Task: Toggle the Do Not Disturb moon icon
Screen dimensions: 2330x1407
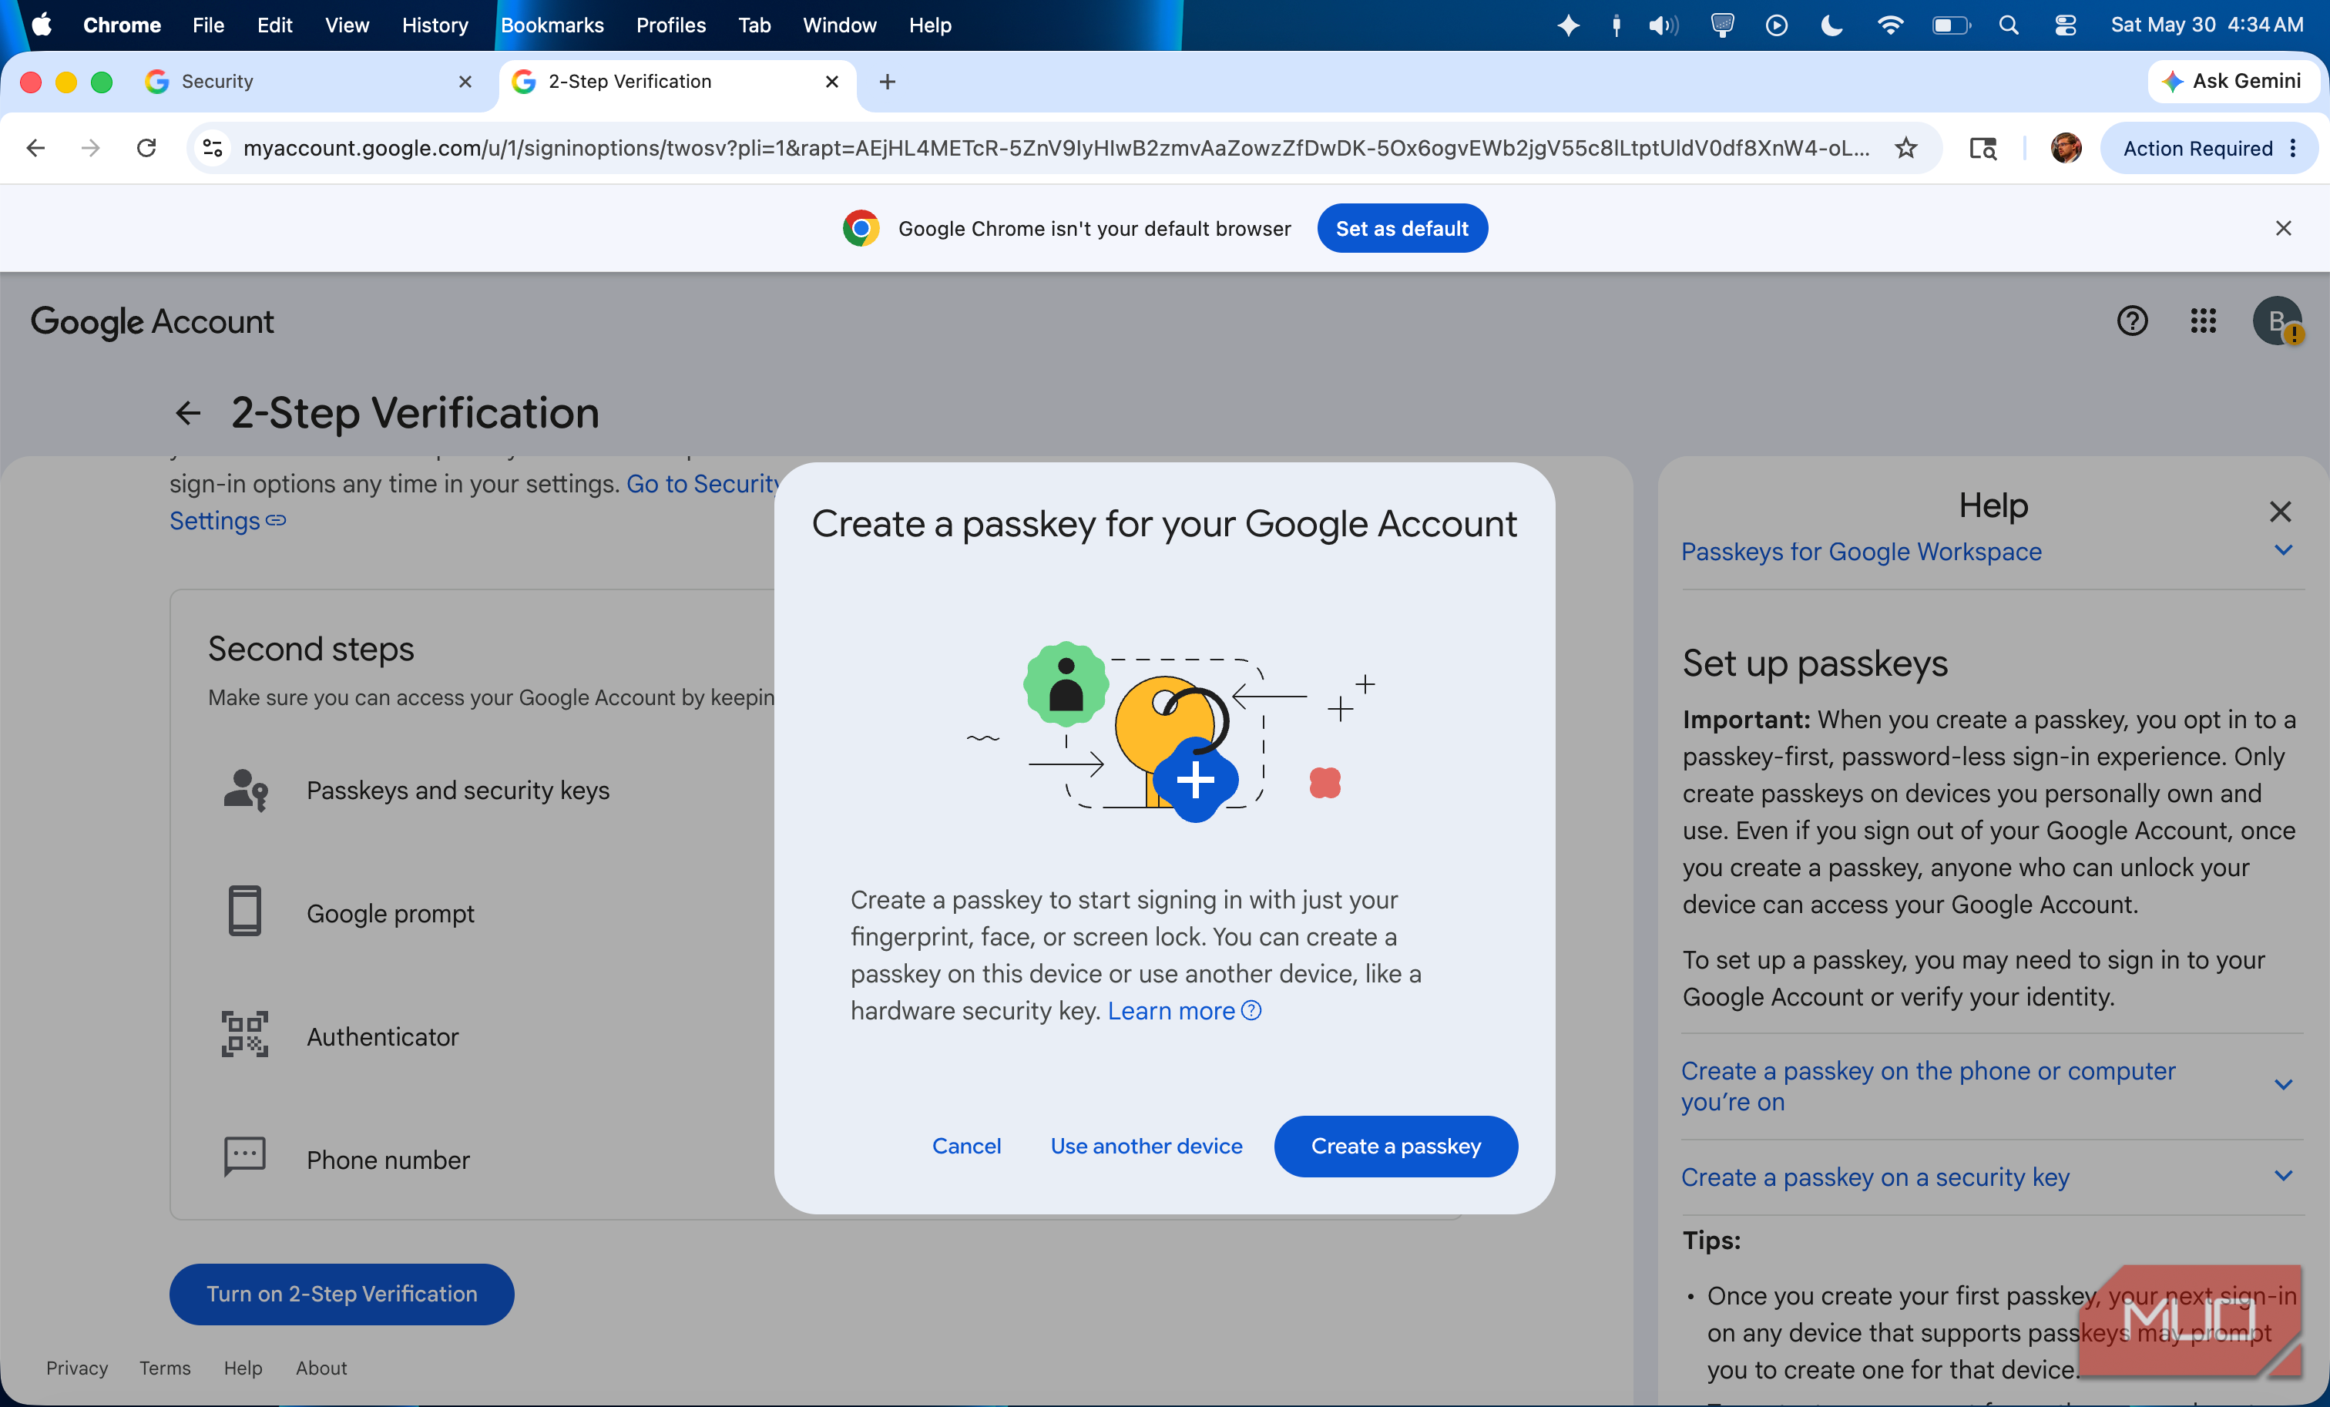Action: click(1831, 25)
